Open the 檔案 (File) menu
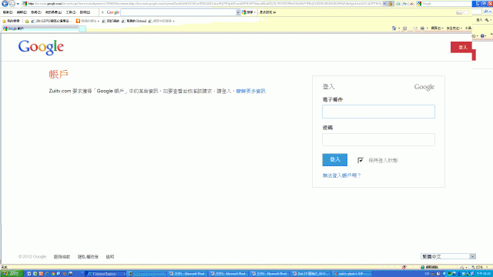493x277 pixels. click(x=8, y=12)
